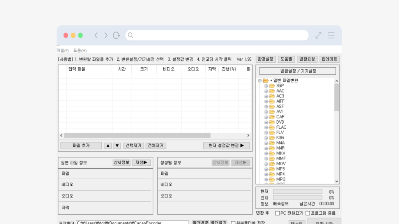Expand the MP4 tree node
399x224 pixels.
pos(267,174)
